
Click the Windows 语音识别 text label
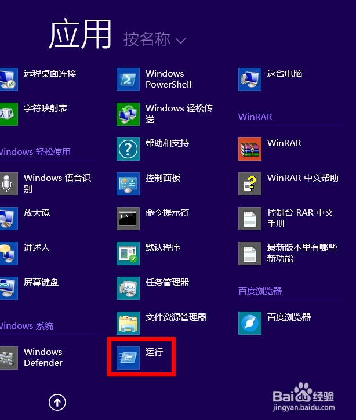[57, 183]
